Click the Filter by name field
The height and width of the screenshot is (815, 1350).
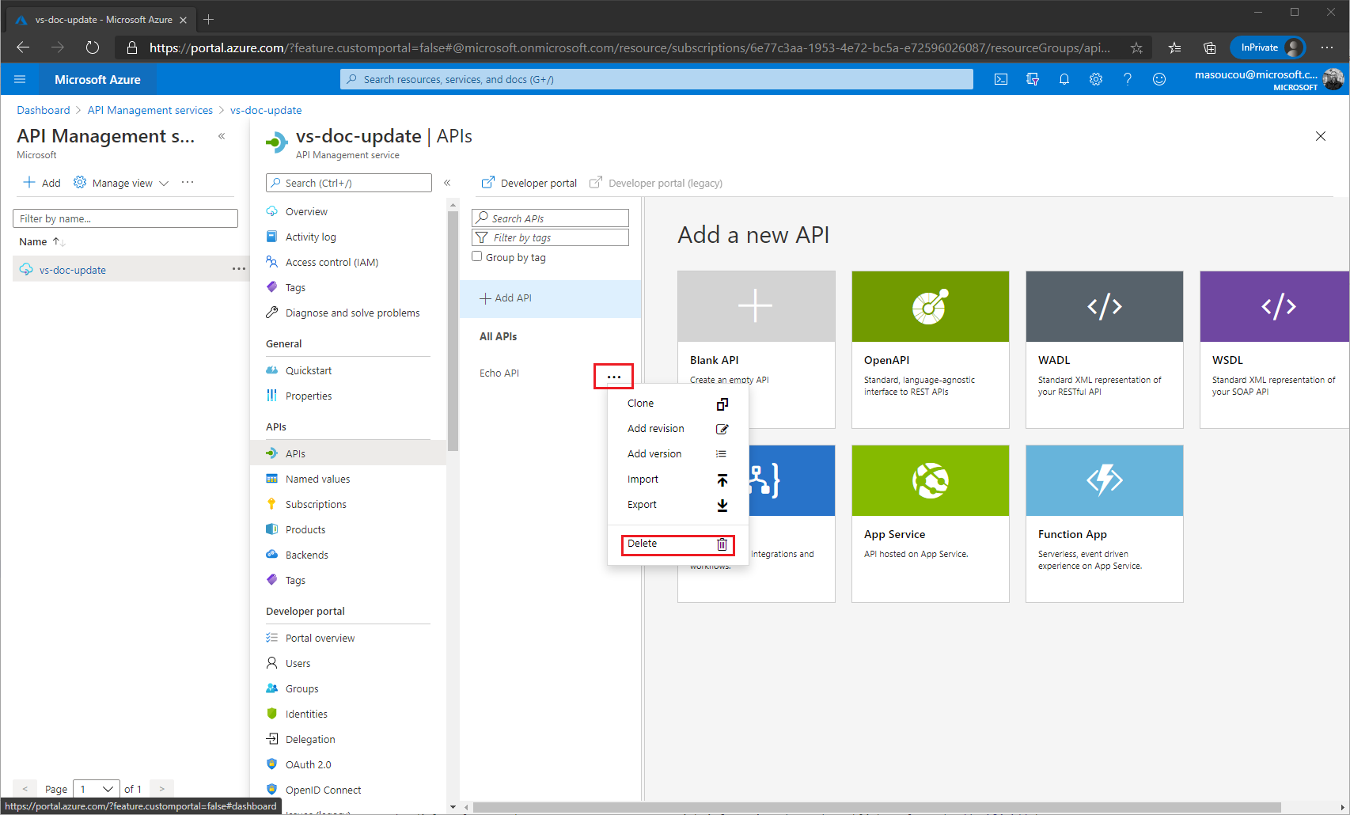click(125, 218)
